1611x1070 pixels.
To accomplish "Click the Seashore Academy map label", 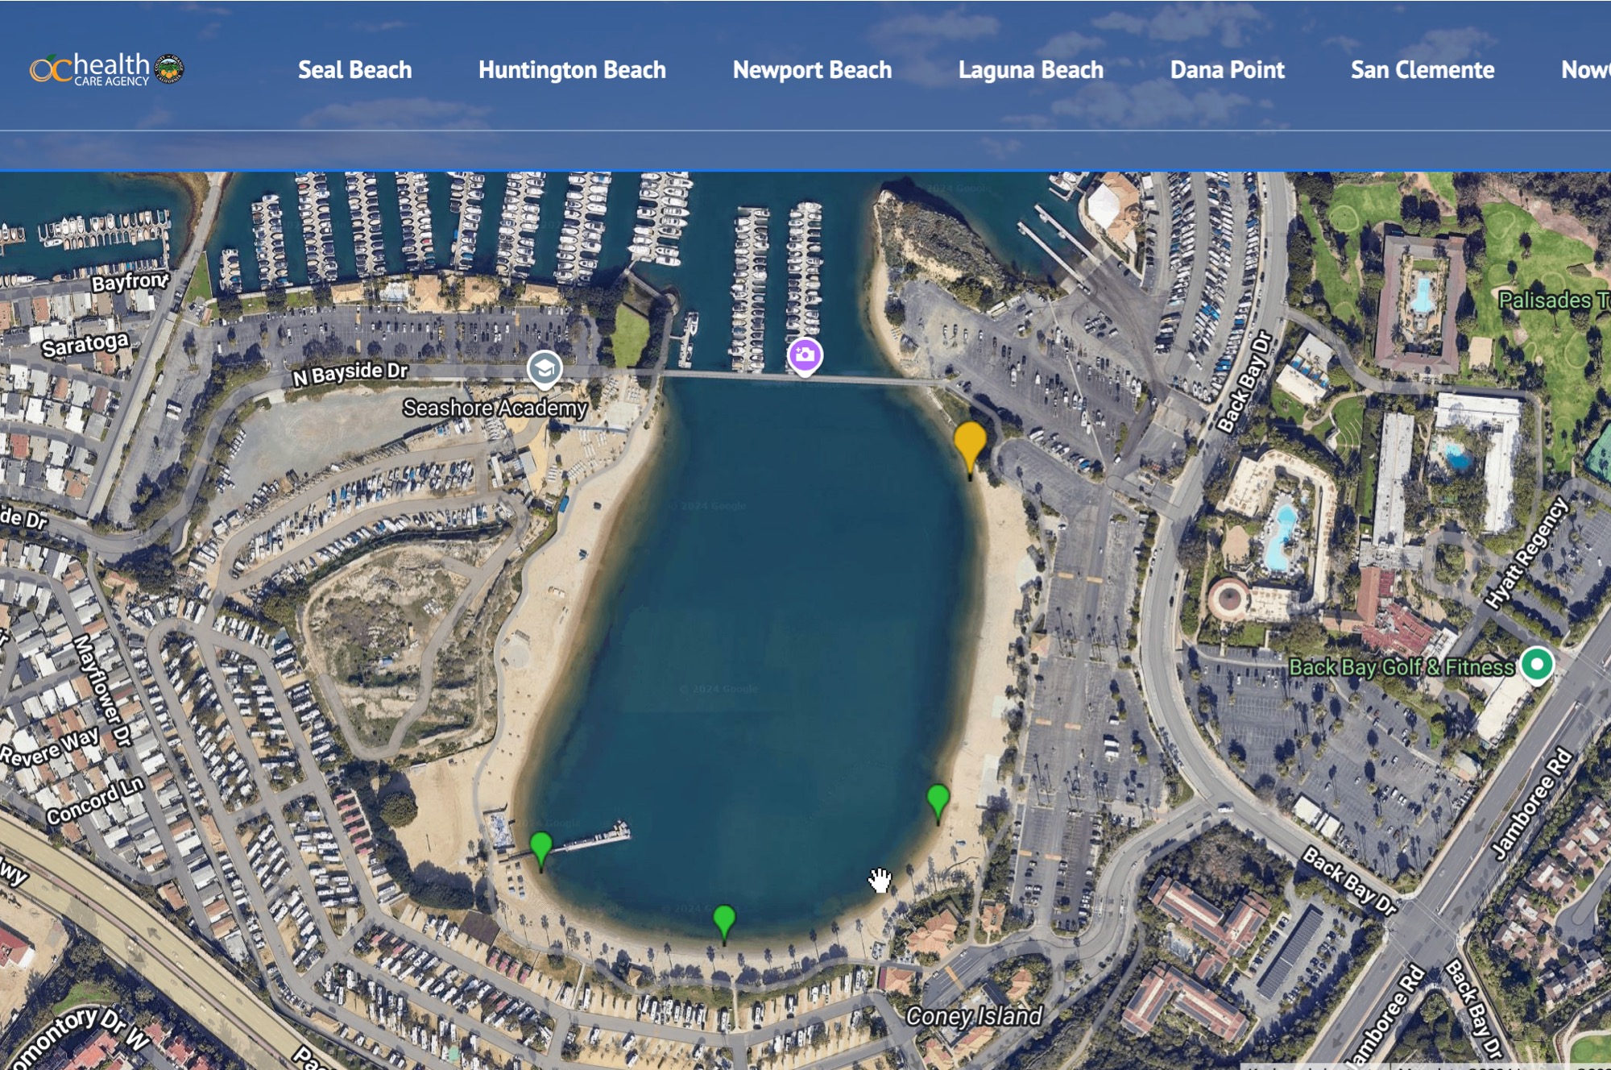I will click(495, 408).
